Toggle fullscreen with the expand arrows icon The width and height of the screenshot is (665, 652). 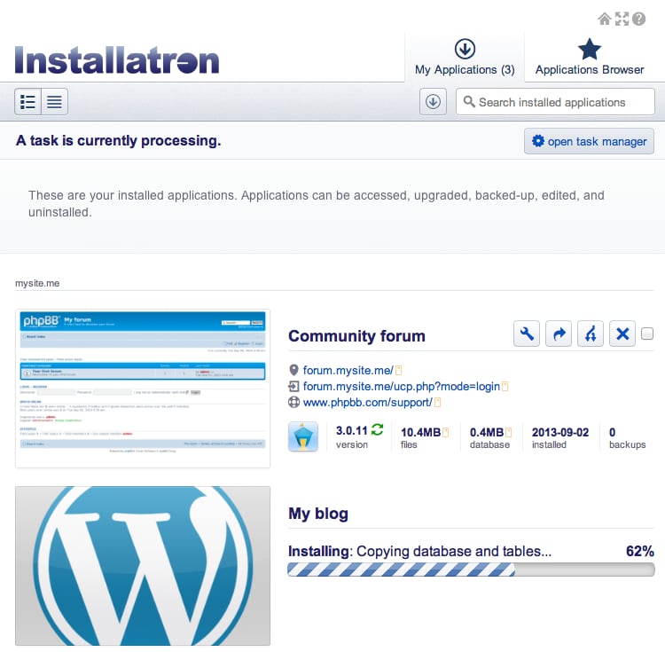tap(622, 20)
